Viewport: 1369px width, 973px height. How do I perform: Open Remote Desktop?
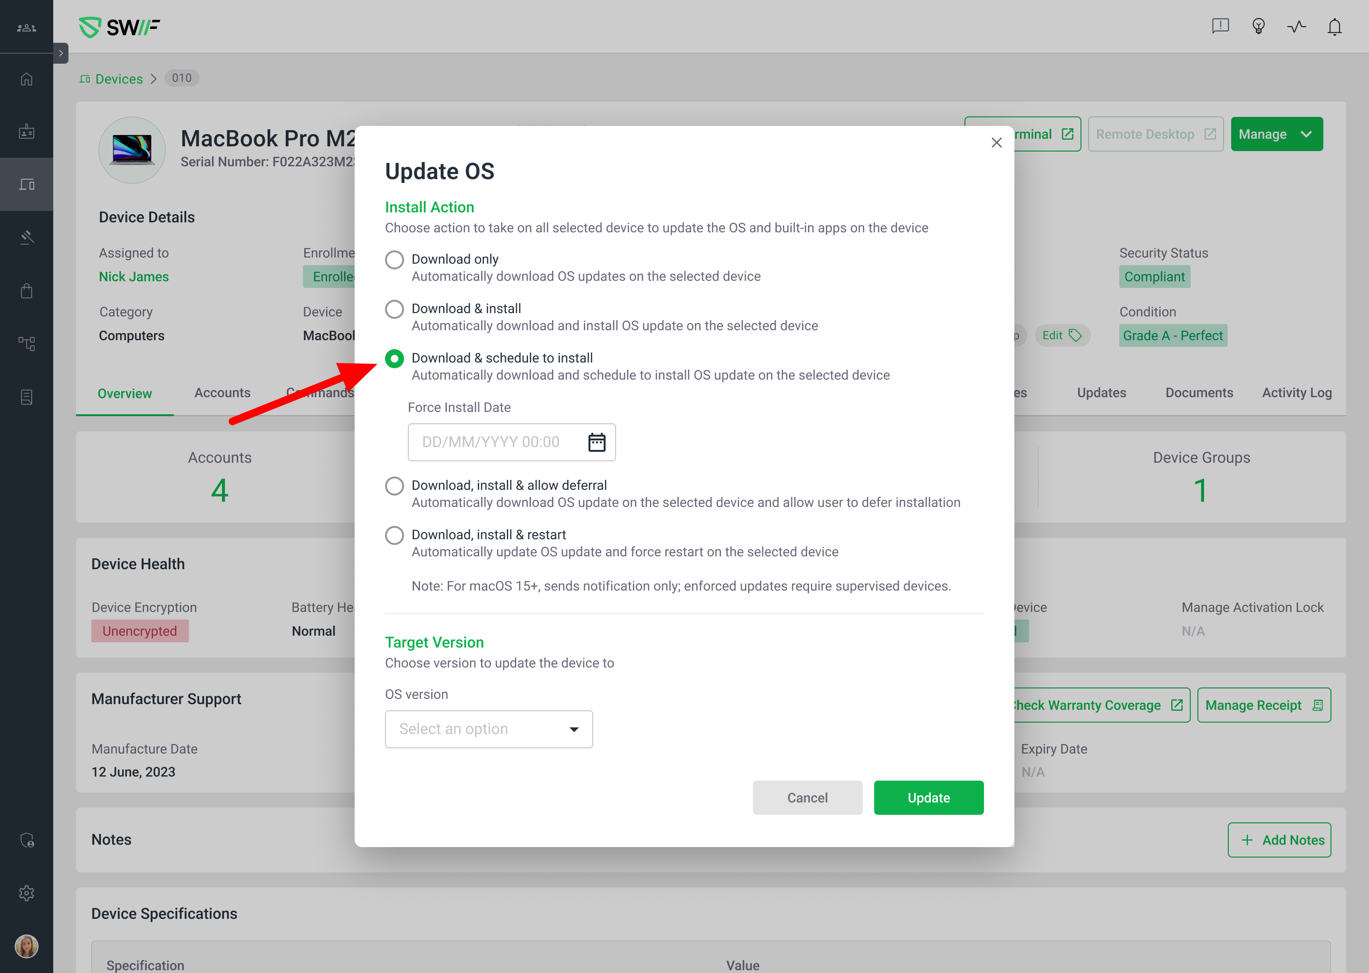click(1155, 134)
